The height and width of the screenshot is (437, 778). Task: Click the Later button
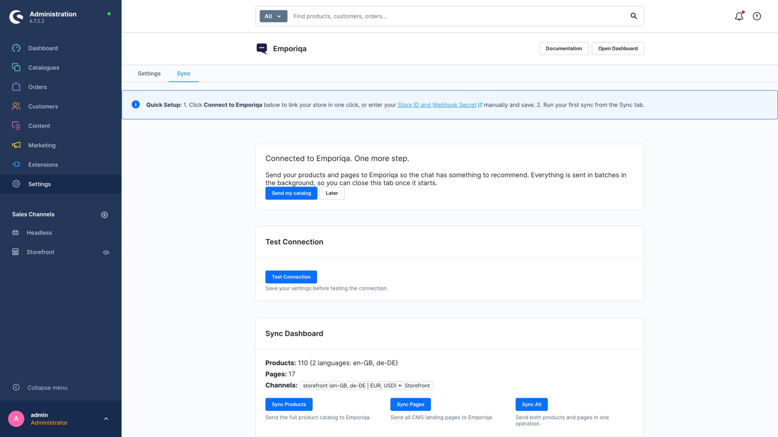coord(332,193)
